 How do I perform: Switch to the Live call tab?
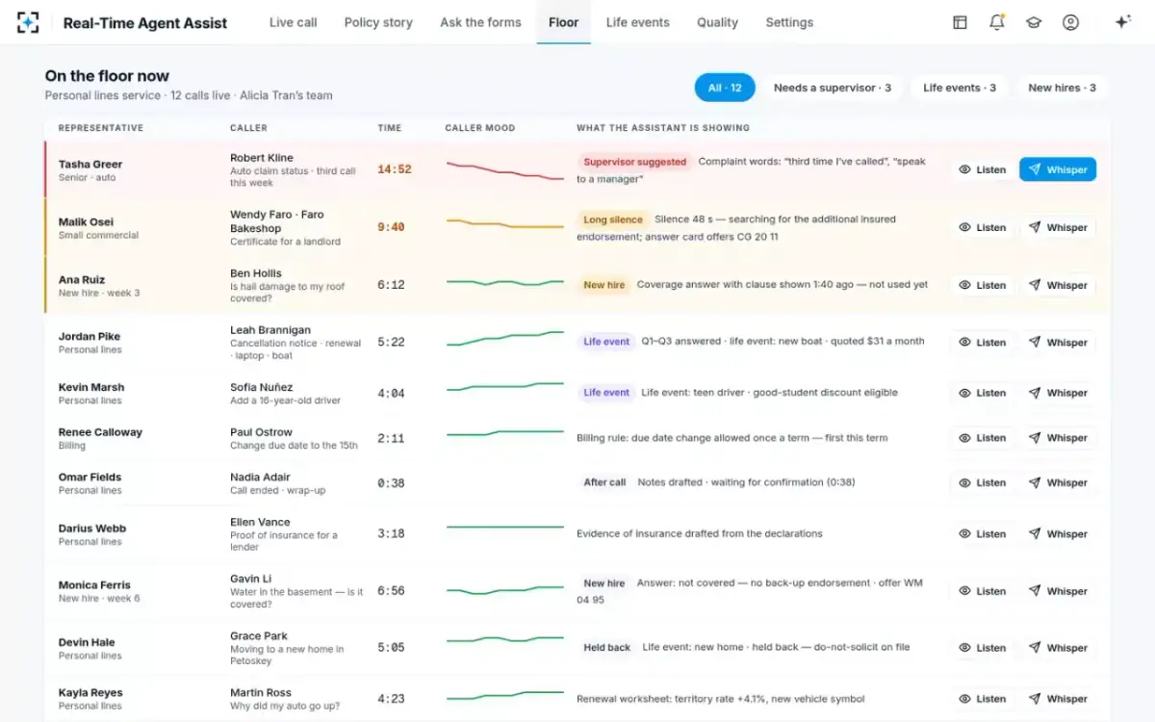pyautogui.click(x=294, y=22)
